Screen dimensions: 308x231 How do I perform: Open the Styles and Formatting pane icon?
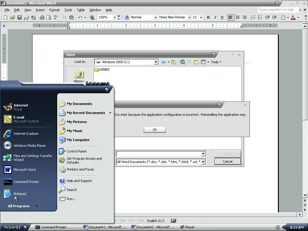click(x=127, y=17)
